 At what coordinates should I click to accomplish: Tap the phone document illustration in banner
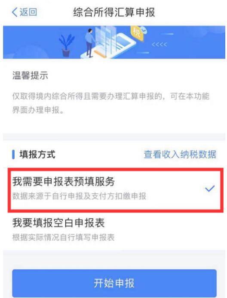coord(113,43)
